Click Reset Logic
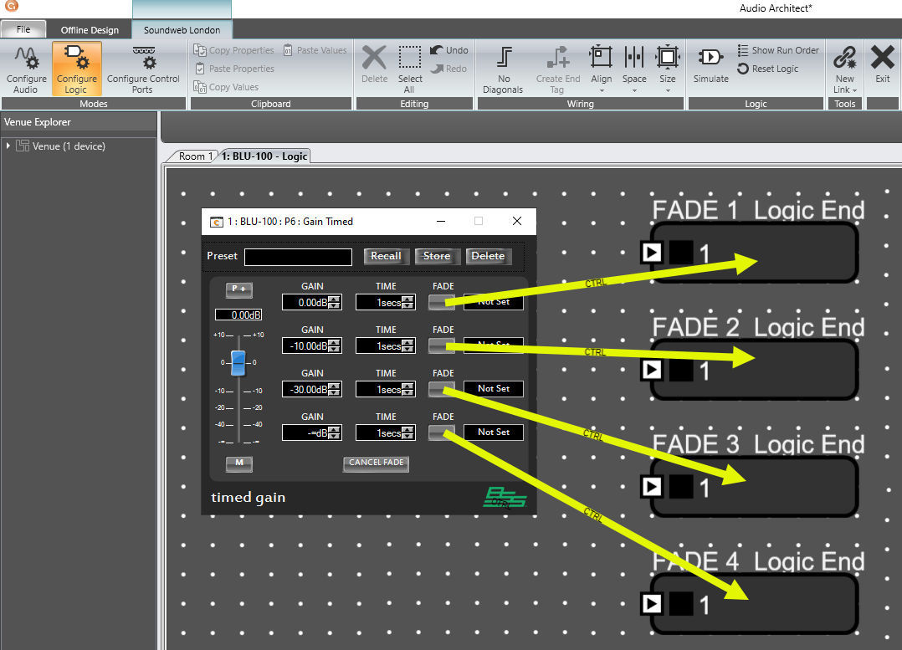Image resolution: width=902 pixels, height=650 pixels. pyautogui.click(x=768, y=69)
